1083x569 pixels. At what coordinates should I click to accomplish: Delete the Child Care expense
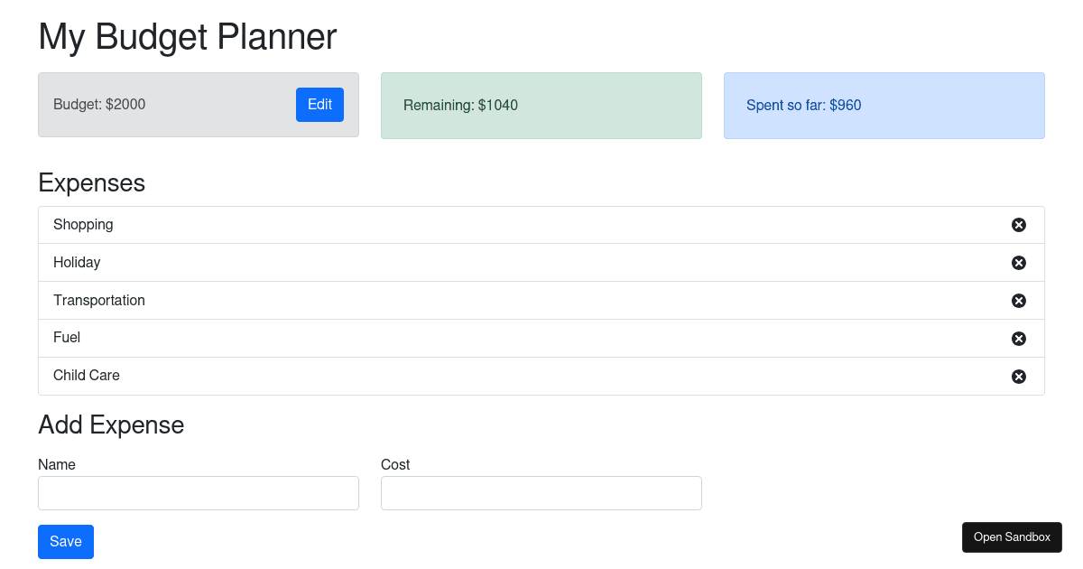(x=1019, y=376)
